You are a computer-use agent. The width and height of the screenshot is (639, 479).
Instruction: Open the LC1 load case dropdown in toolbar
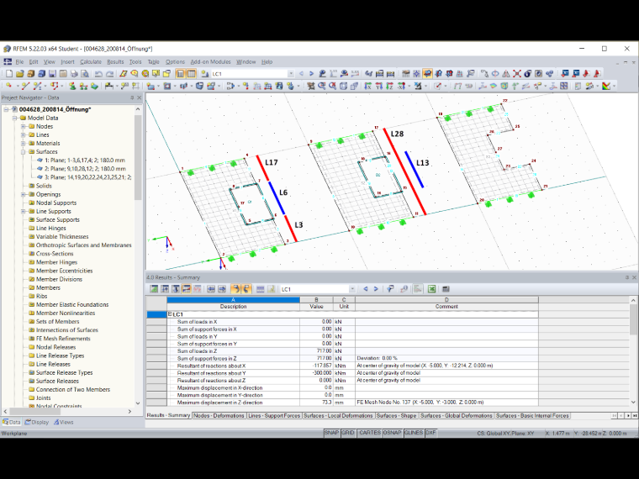[x=291, y=74]
